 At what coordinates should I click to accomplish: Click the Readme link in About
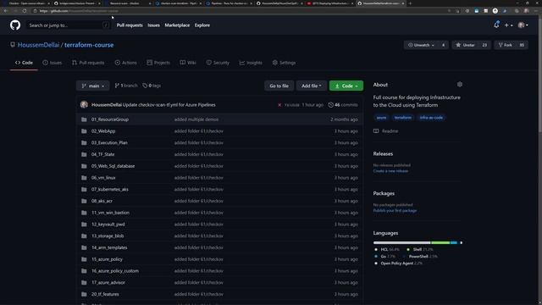coord(386,131)
